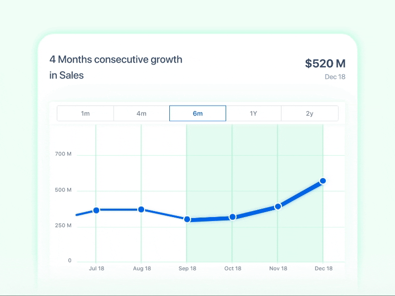The width and height of the screenshot is (395, 296).
Task: Select the 1m time range tab
Action: 85,113
